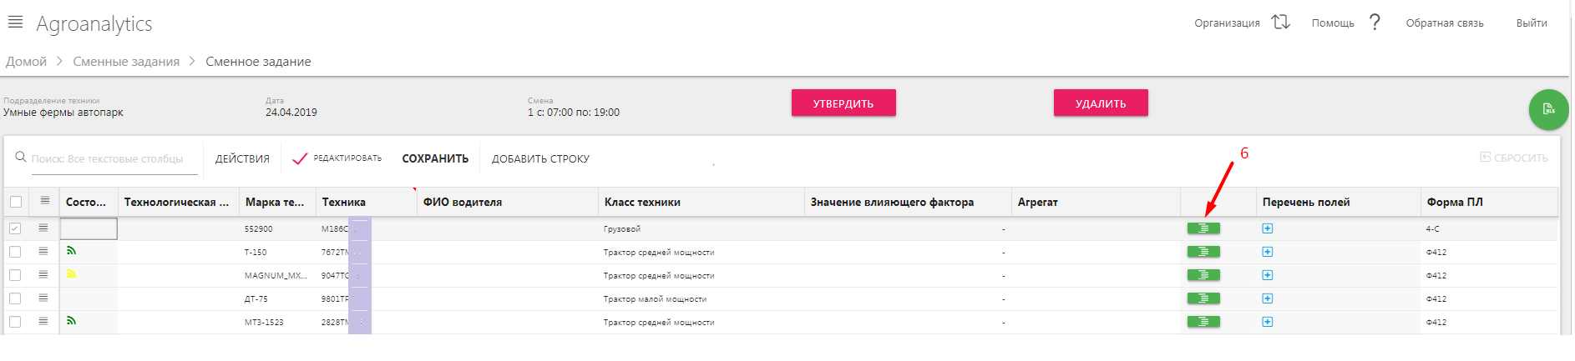This screenshot has width=1575, height=361.
Task: Click the green signal icon in МТЗ-1523 row
Action: [x=71, y=320]
